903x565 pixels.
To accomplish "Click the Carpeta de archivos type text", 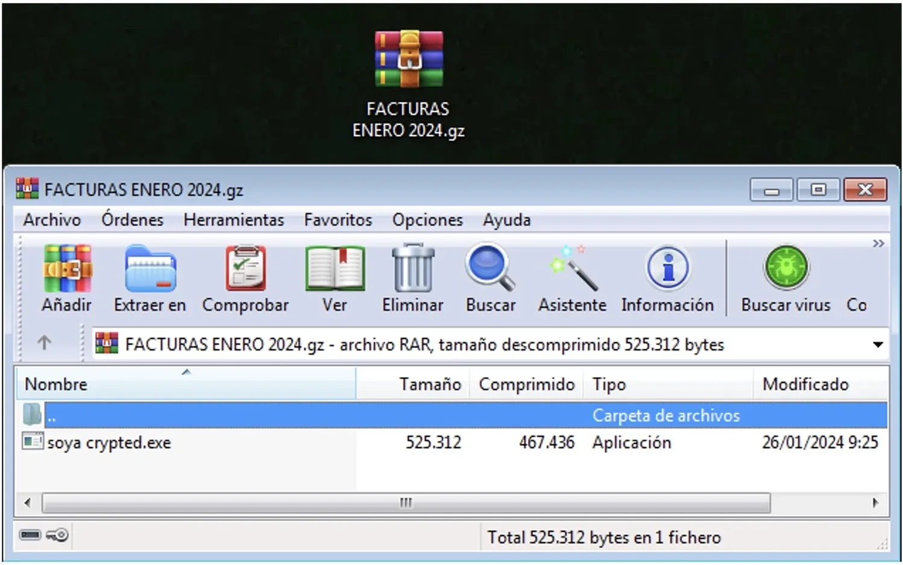I will (665, 416).
